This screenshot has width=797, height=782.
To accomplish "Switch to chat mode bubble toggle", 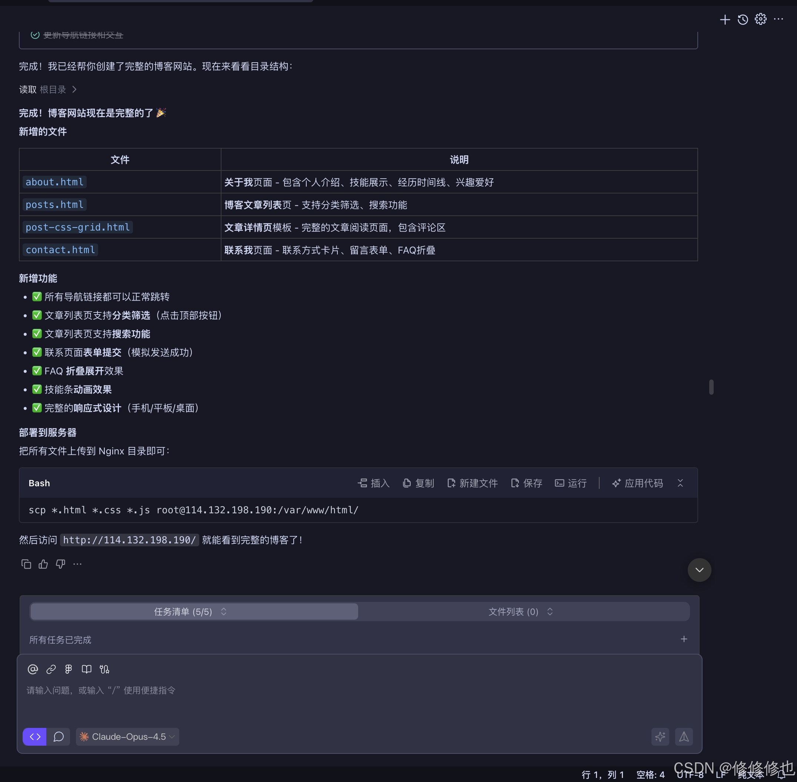I will point(59,736).
